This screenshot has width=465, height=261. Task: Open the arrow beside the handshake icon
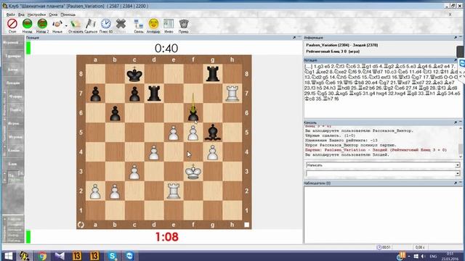click(66, 26)
